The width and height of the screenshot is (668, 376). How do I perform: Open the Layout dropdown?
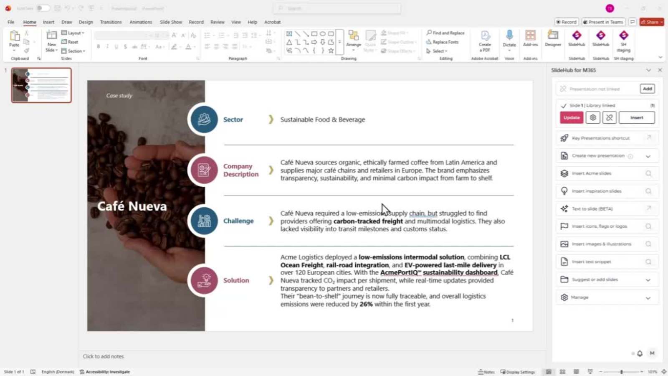tap(73, 33)
